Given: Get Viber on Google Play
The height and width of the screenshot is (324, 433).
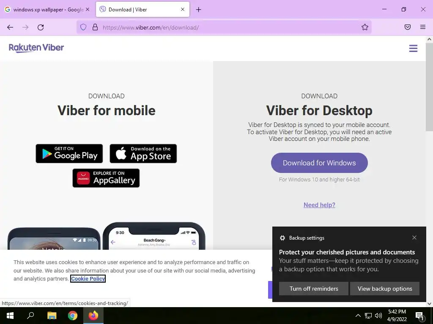Looking at the screenshot, I should click(x=69, y=154).
